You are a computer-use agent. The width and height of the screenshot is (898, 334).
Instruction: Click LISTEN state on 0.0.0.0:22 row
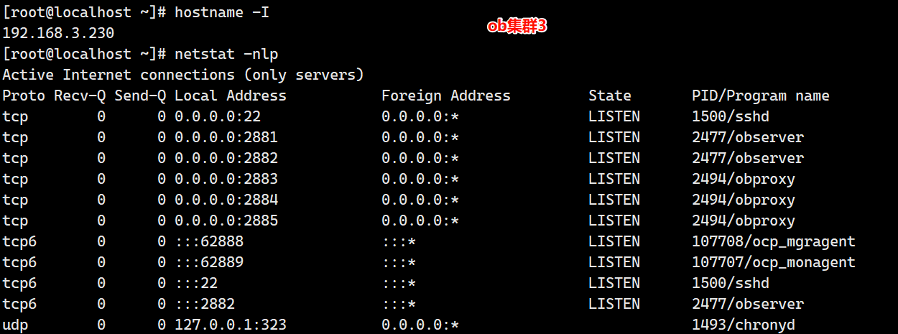tap(614, 116)
